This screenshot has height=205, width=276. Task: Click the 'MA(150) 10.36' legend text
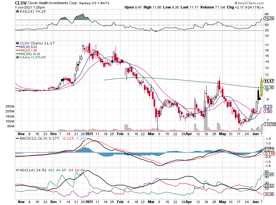click(30, 54)
